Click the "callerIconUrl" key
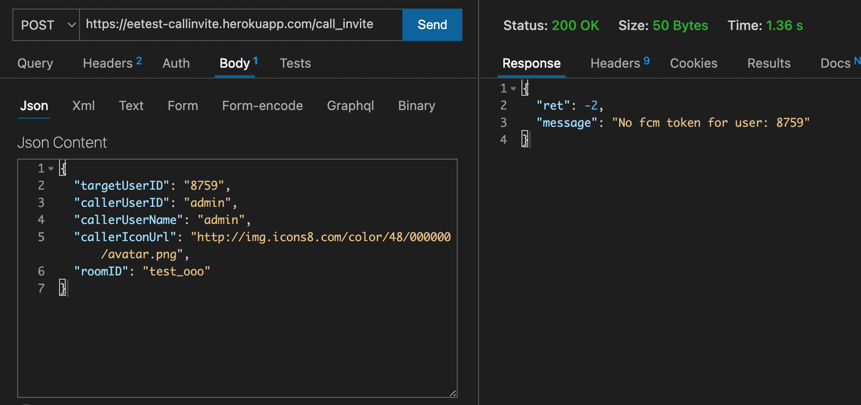This screenshot has width=861, height=405. 125,237
